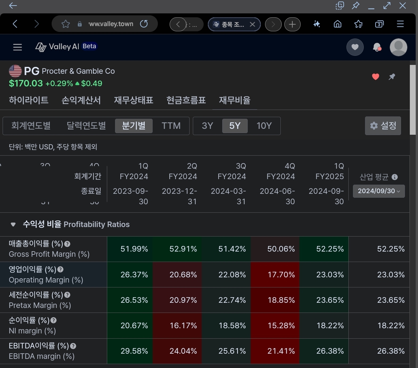Reload the valley.town page
Image resolution: width=418 pixels, height=368 pixels.
point(144,24)
